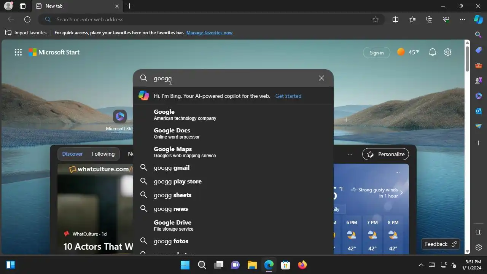Expand Strong gusty winds alert chevron
Image resolution: width=487 pixels, height=274 pixels.
pyautogui.click(x=401, y=193)
